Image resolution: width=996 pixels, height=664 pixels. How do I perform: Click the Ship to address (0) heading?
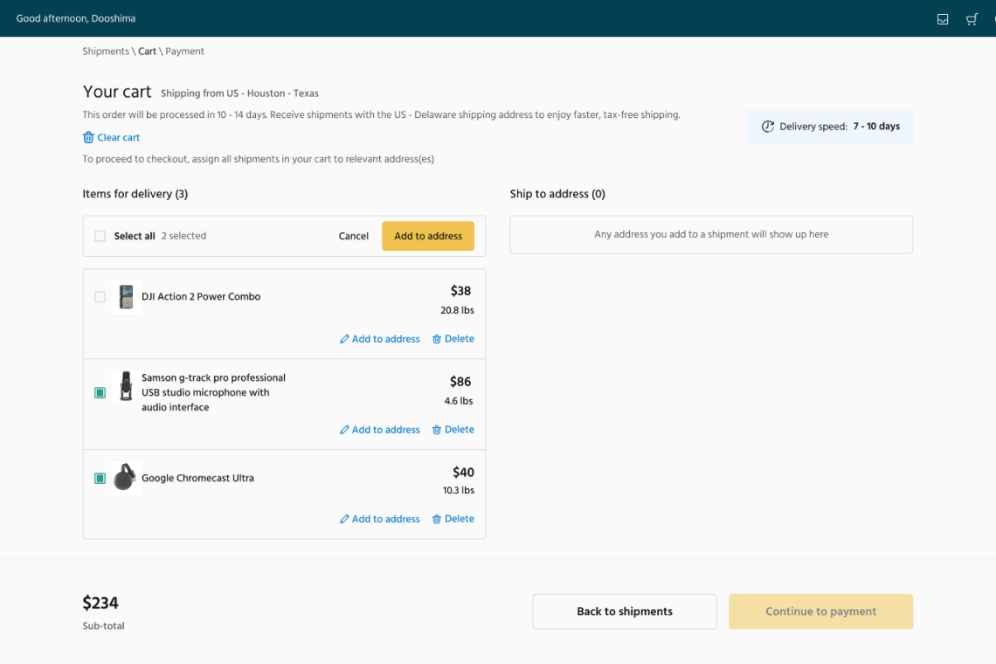click(x=557, y=194)
